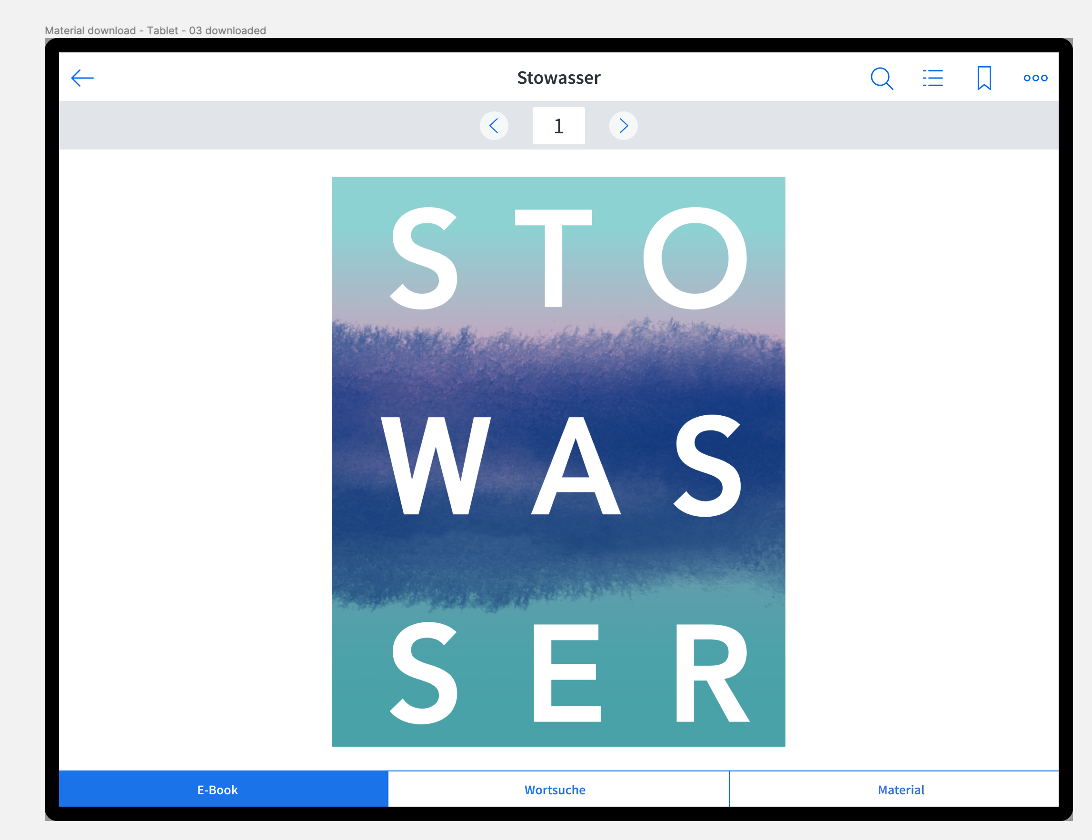Bookmark this page with the bookmark icon
Image resolution: width=1092 pixels, height=840 pixels.
click(984, 78)
